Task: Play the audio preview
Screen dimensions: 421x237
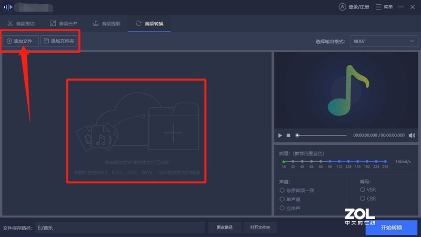Action: click(280, 135)
